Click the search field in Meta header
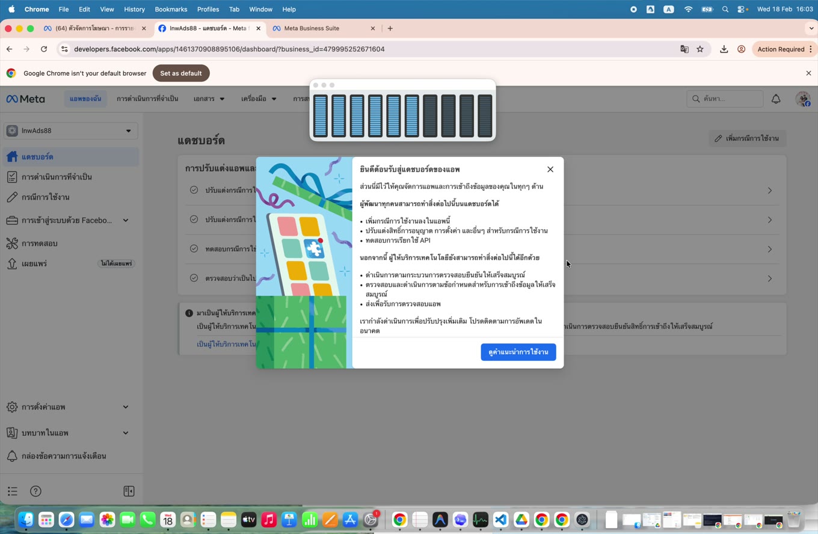This screenshot has height=534, width=818. [x=725, y=99]
